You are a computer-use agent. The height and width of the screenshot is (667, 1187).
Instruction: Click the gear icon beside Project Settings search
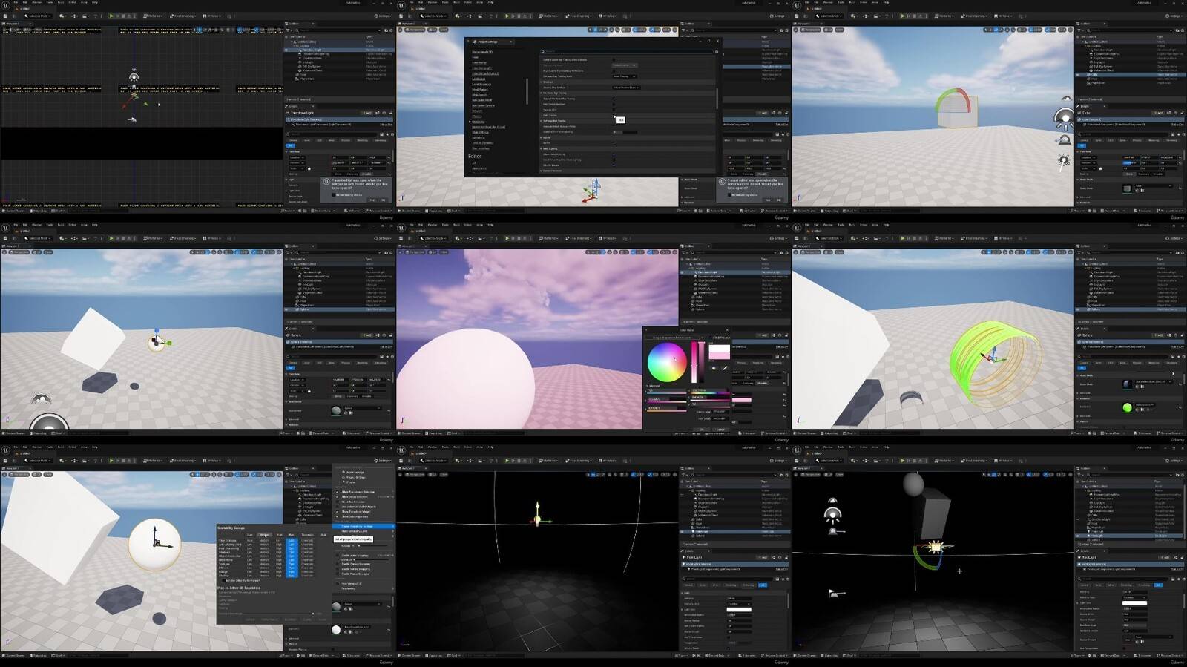click(x=716, y=51)
